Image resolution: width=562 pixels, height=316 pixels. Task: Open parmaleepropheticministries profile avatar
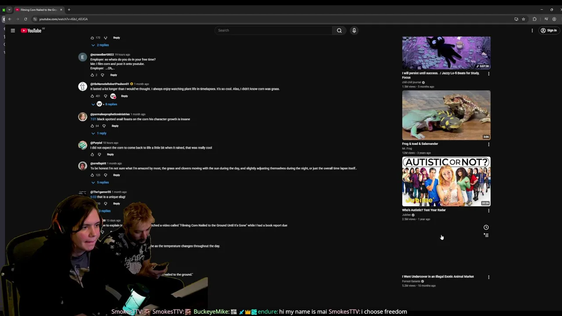pyautogui.click(x=83, y=117)
